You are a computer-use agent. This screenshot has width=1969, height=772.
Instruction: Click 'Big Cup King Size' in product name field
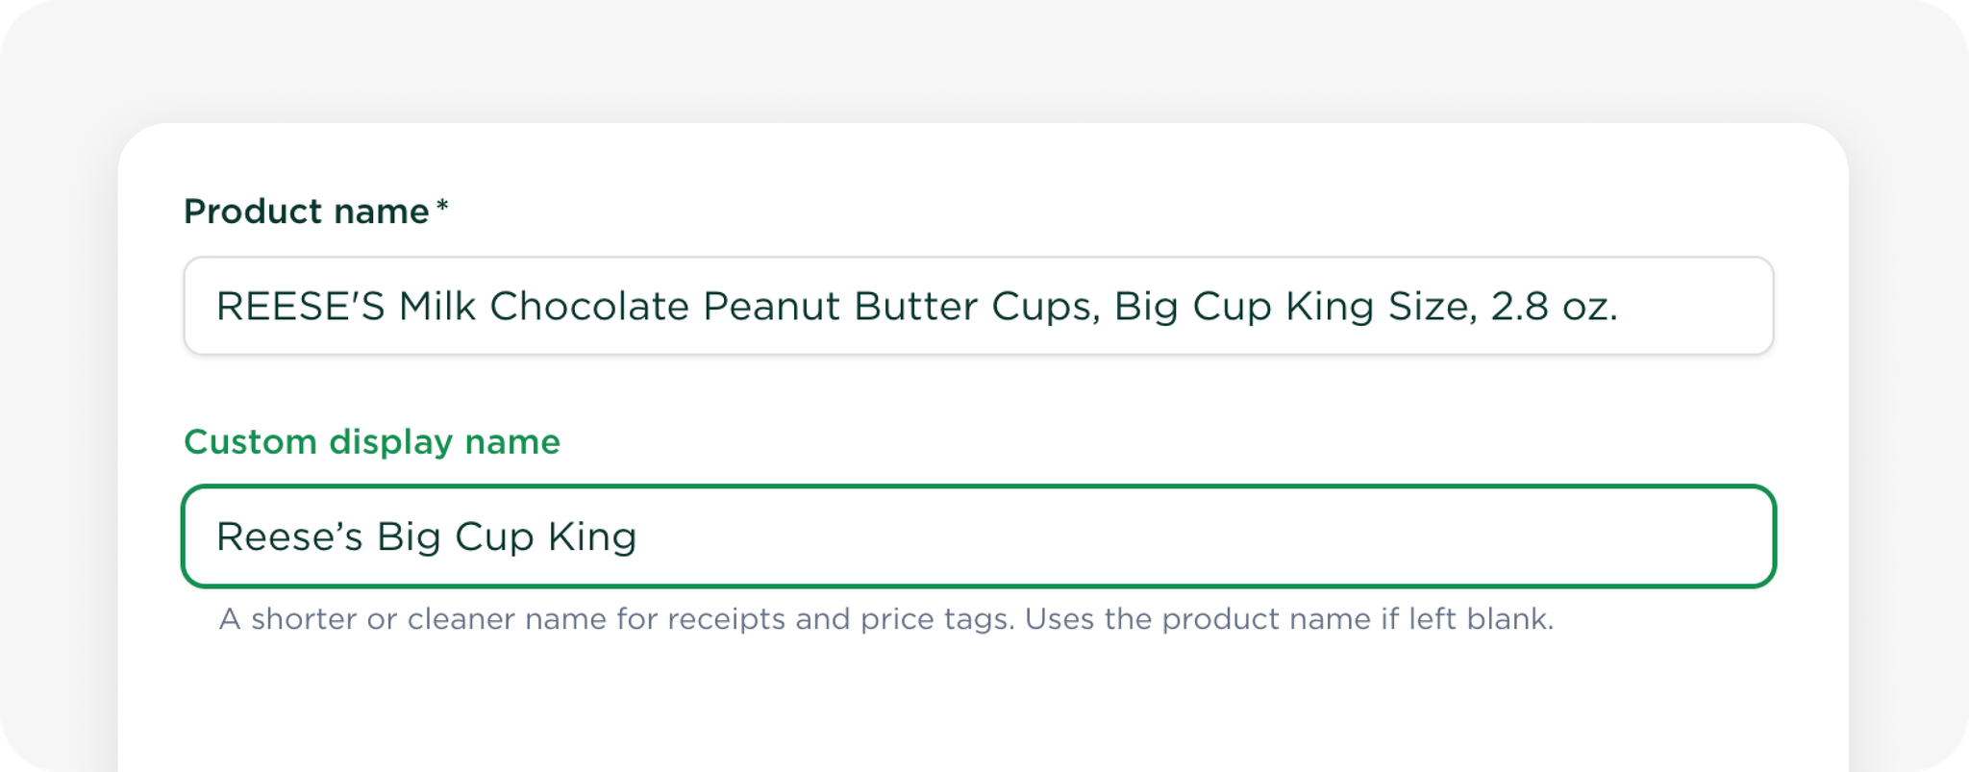[x=1295, y=307]
